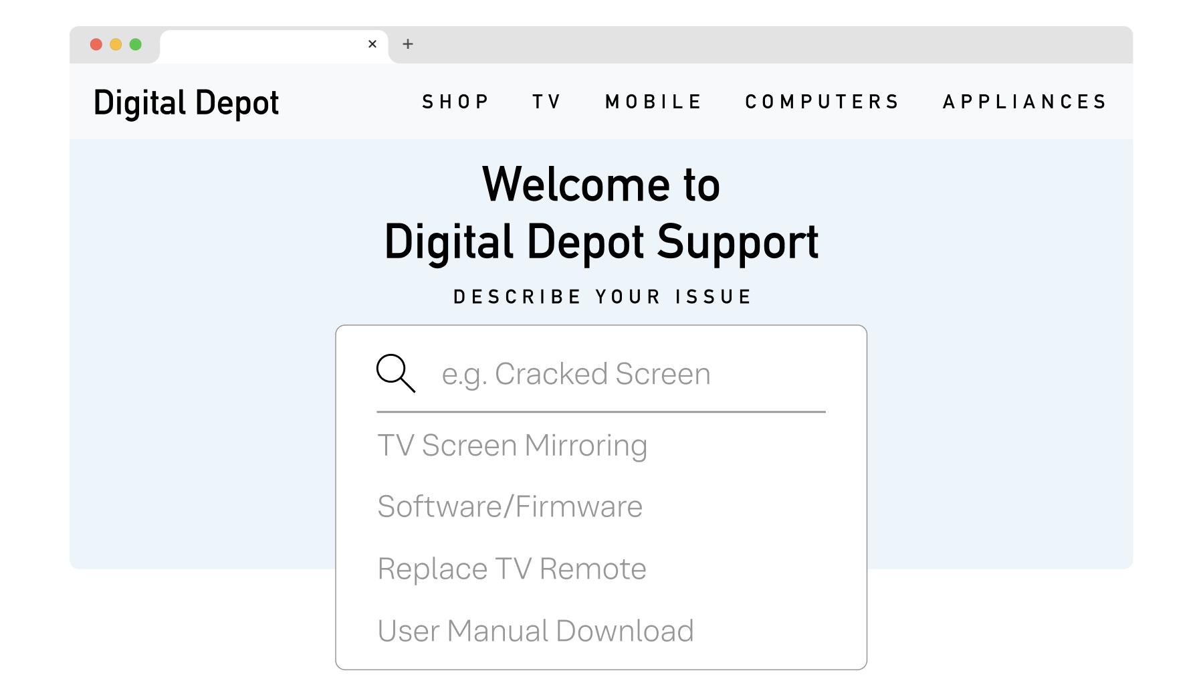Click the magnifying glass search icon
1203x677 pixels.
(x=395, y=373)
